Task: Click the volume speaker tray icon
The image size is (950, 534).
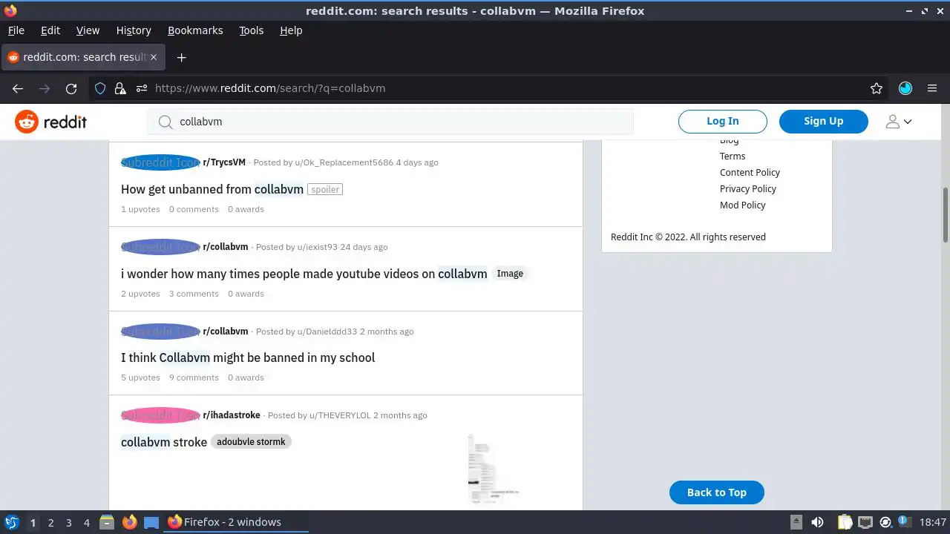Action: [x=817, y=522]
